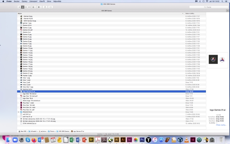Open PowerPoint from the Dock
230x144 pixels.
[x=85, y=140]
